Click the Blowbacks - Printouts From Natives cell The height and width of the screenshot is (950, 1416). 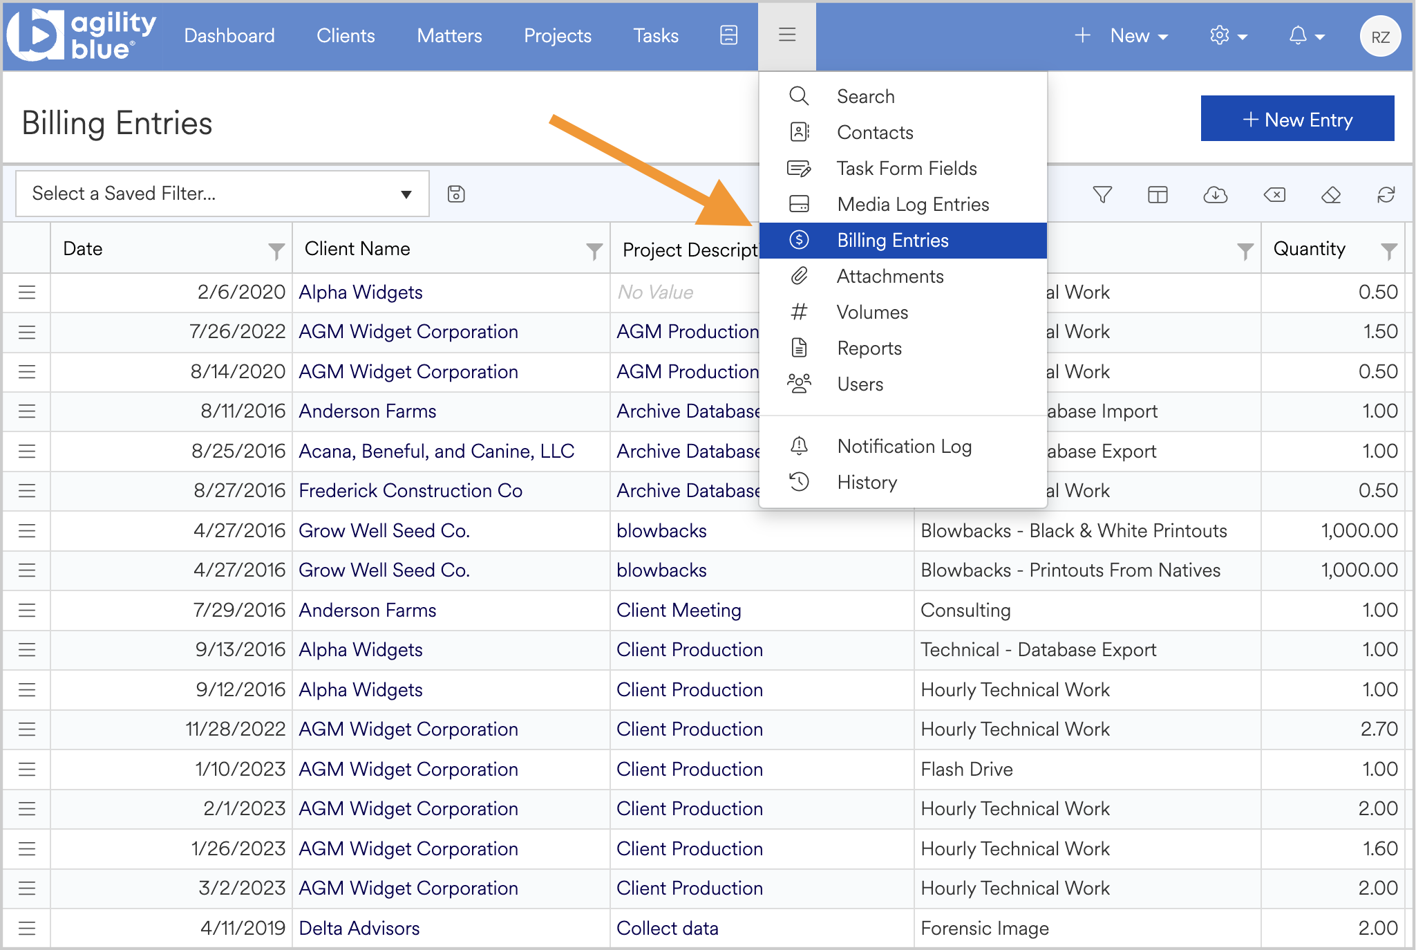coord(1087,570)
